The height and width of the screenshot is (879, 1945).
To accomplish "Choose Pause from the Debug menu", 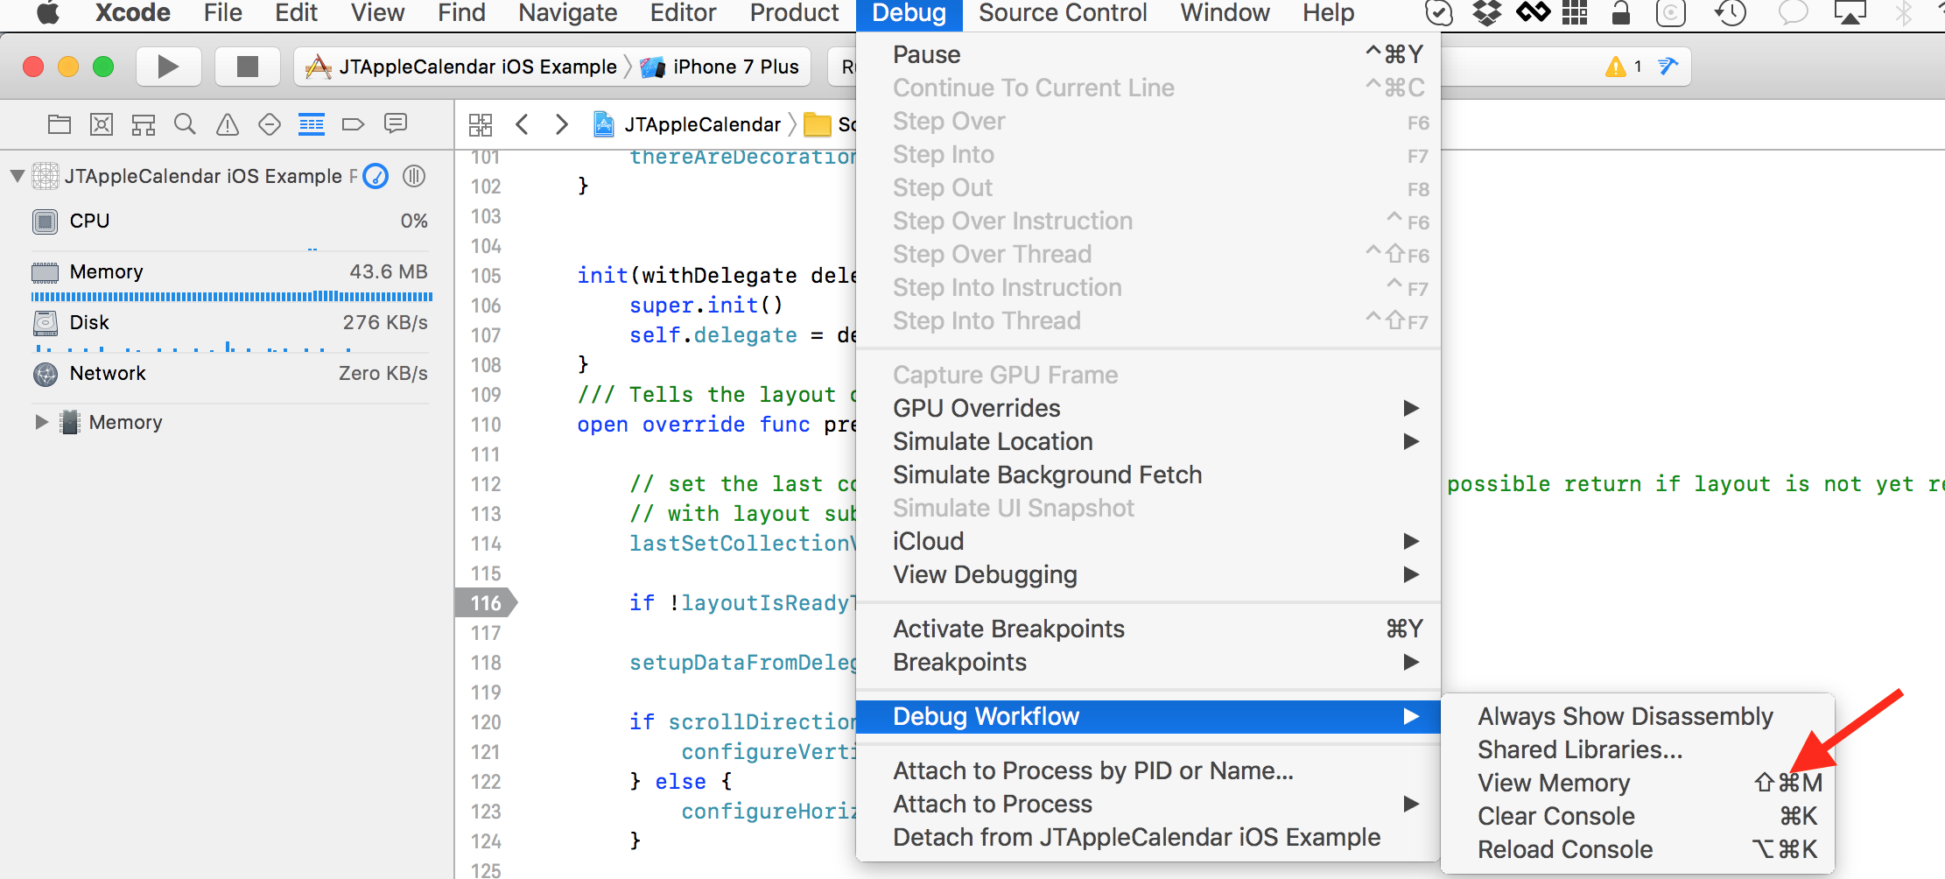I will pos(1148,54).
